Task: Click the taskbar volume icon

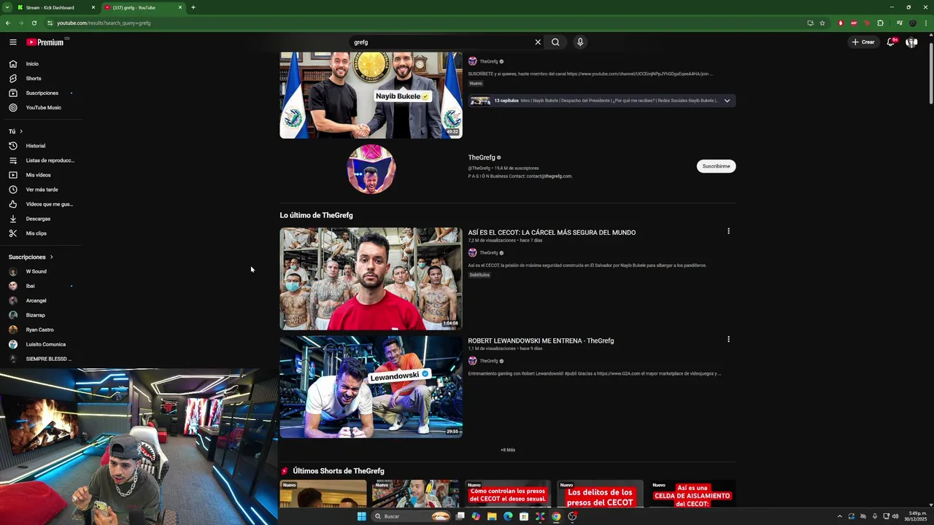Action: (896, 516)
